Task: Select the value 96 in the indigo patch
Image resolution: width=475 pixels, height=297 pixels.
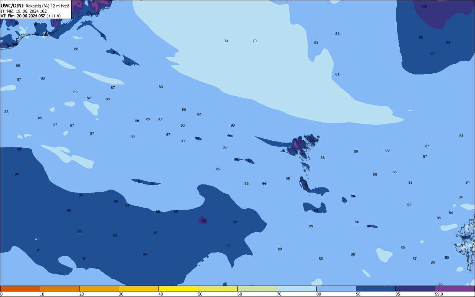Action: point(204,221)
